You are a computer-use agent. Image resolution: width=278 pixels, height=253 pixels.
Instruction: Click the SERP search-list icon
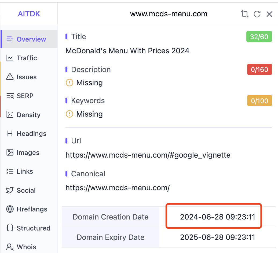(10, 96)
